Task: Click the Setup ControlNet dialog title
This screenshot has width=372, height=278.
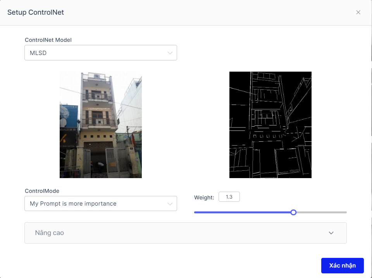Action: point(36,12)
